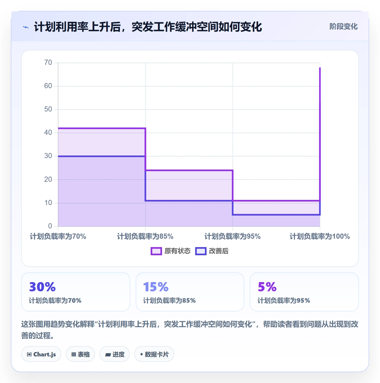Toggle the 原有状态 legend swatch
380x383 pixels.
[x=156, y=251]
